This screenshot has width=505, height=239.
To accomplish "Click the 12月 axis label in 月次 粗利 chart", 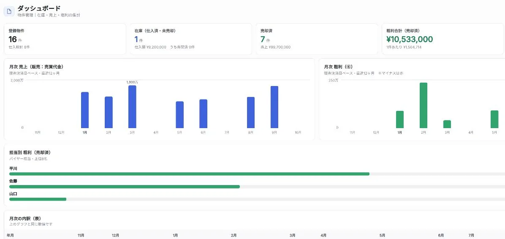I will [x=376, y=132].
